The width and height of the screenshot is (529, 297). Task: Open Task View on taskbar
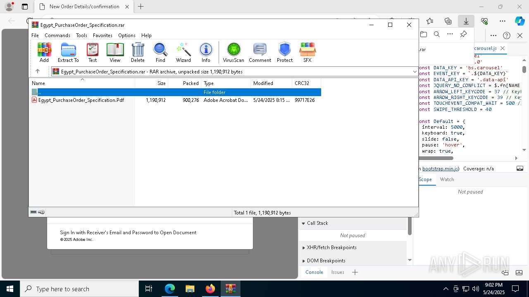[149, 289]
